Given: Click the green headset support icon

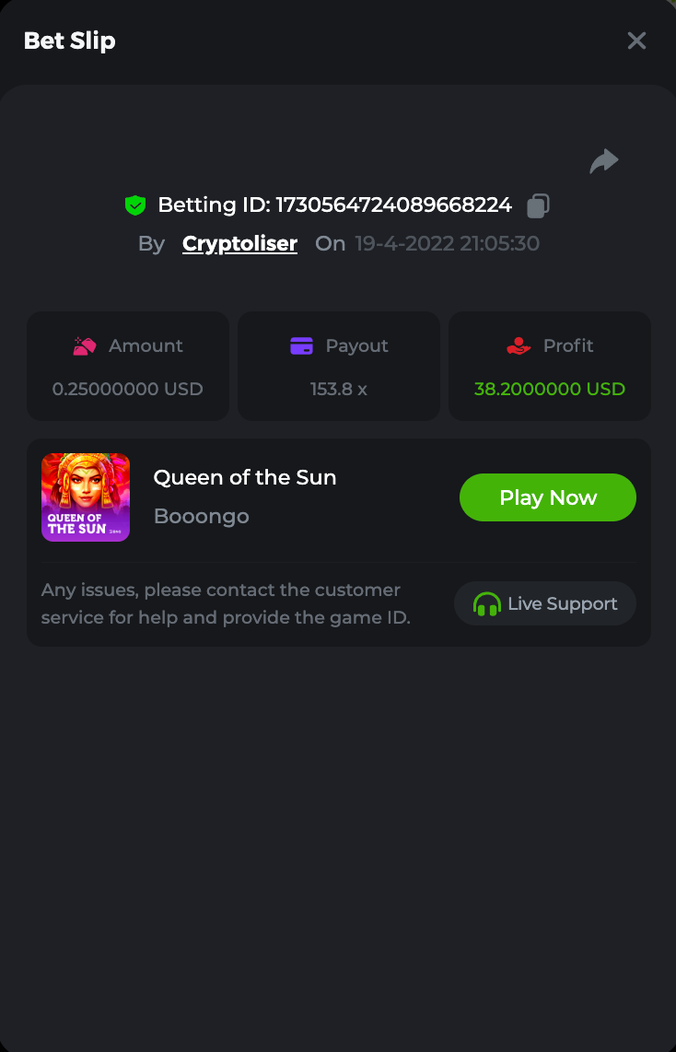Looking at the screenshot, I should pyautogui.click(x=486, y=604).
